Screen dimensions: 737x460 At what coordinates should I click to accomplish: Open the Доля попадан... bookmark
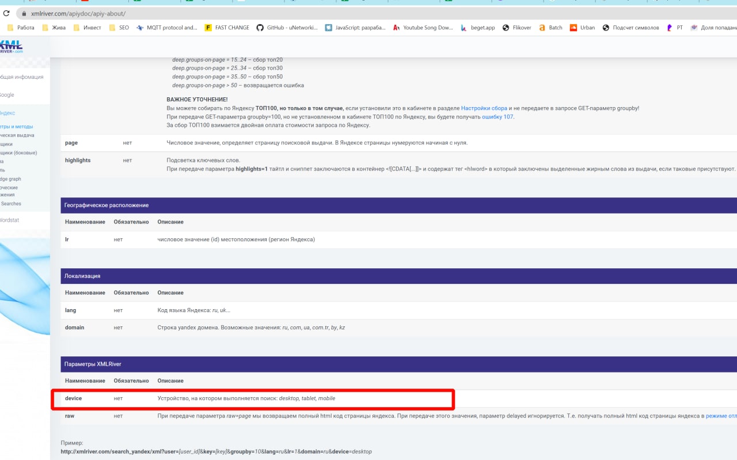(x=713, y=28)
